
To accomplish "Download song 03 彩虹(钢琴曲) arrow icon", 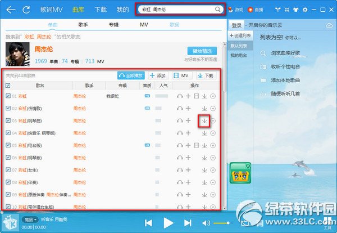I will [x=204, y=121].
